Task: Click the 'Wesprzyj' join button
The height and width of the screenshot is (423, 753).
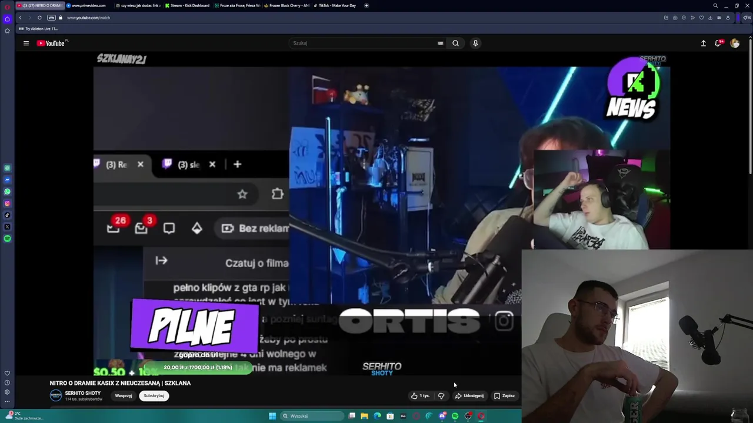Action: point(124,395)
